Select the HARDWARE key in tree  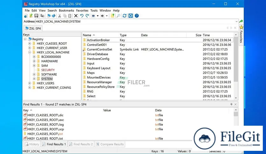(x=50, y=61)
